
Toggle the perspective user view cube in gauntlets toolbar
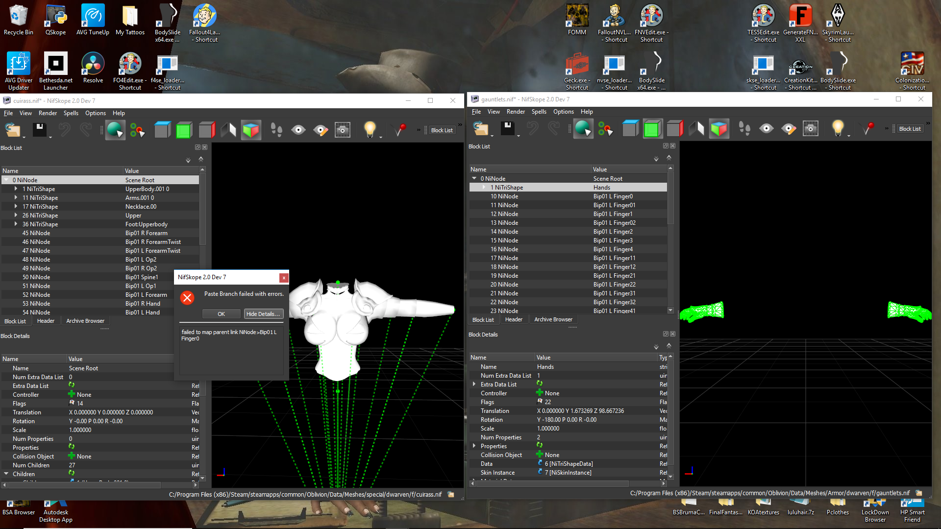coord(718,128)
